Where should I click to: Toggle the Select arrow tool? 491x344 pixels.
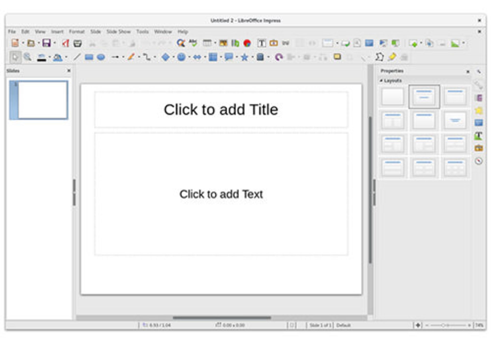click(15, 57)
